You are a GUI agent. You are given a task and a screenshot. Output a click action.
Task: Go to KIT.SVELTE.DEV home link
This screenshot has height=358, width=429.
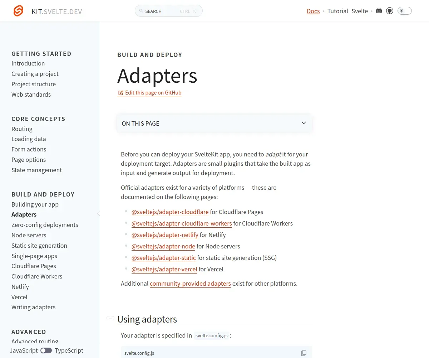pos(57,11)
